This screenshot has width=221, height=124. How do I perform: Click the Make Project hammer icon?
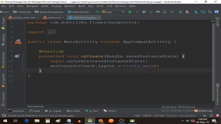[97, 12]
